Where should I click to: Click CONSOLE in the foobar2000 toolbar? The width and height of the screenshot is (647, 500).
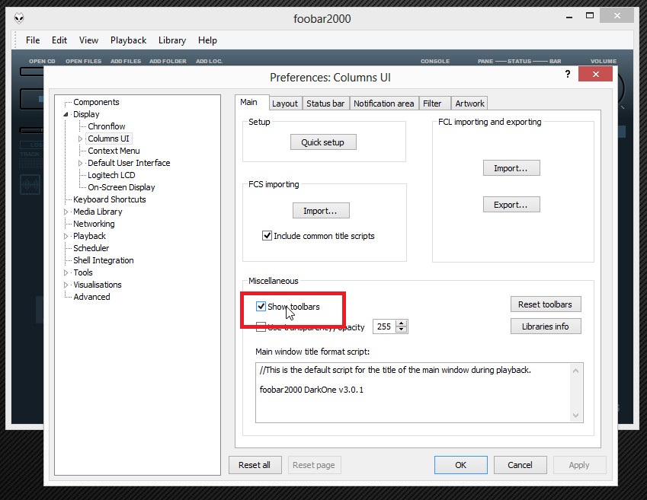click(435, 61)
